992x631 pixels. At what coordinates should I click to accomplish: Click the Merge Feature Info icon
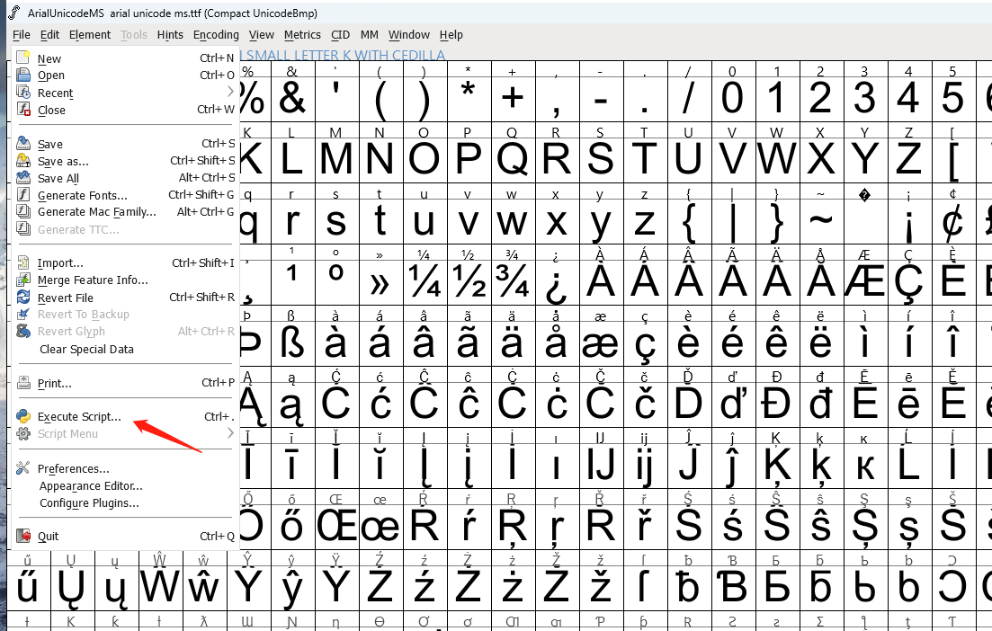23,280
